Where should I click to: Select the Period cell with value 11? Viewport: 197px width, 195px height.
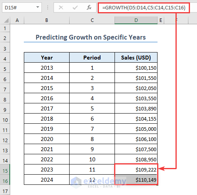click(92, 170)
